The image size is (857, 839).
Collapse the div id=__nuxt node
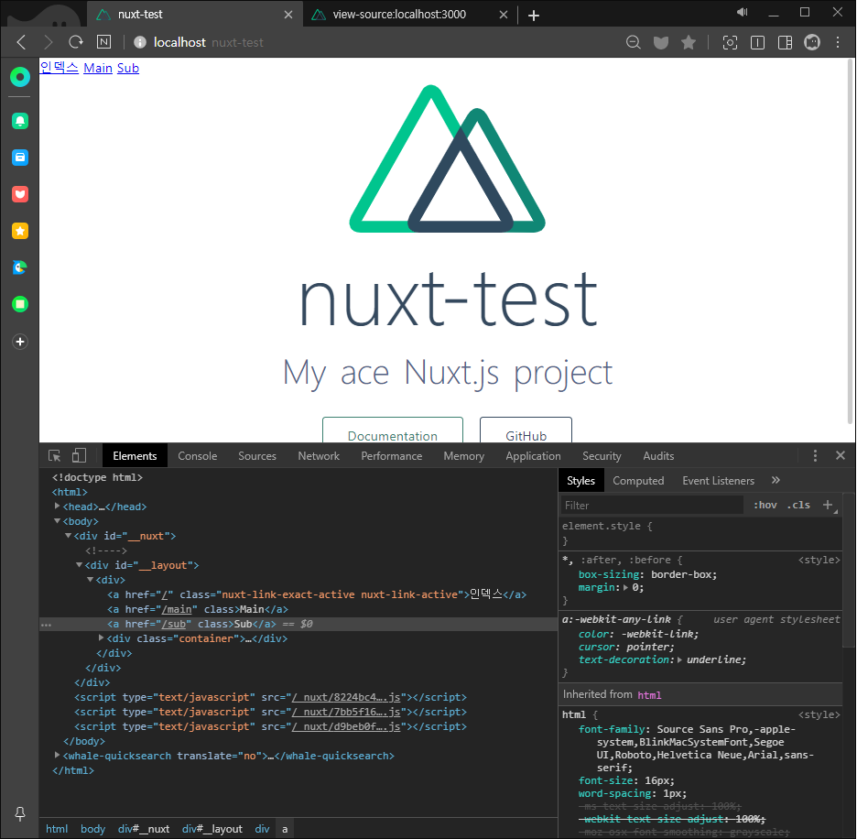pyautogui.click(x=68, y=536)
